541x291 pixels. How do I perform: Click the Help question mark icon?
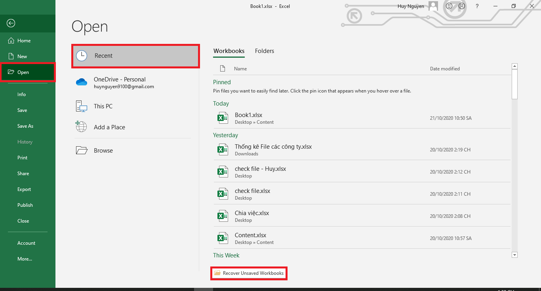pyautogui.click(x=477, y=6)
